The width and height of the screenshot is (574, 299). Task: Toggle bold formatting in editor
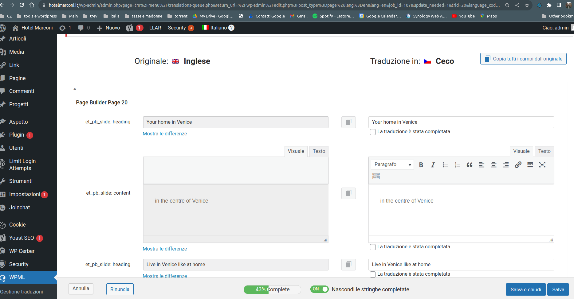click(x=421, y=165)
